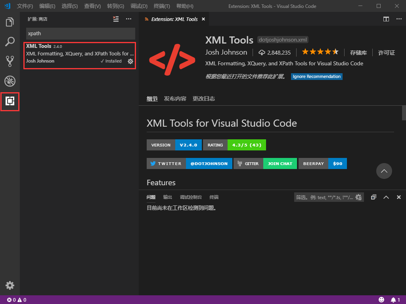This screenshot has height=304, width=406.
Task: Open the 文件(F) menu
Action: [x=25, y=6]
